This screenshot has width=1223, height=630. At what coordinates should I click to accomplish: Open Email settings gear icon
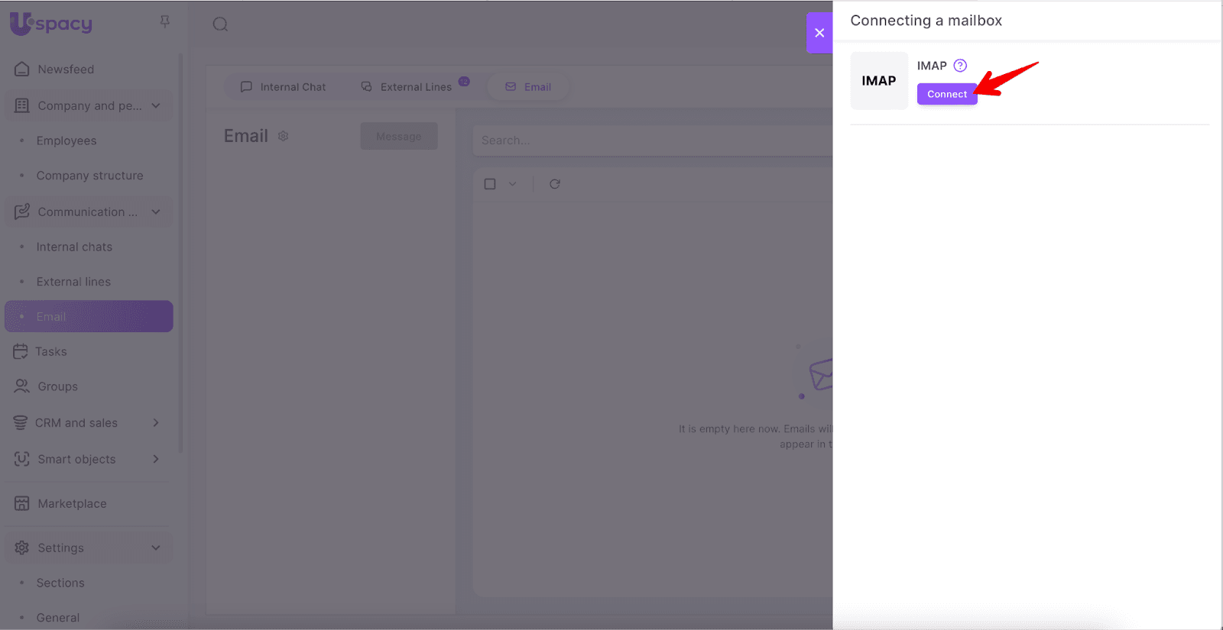tap(284, 136)
